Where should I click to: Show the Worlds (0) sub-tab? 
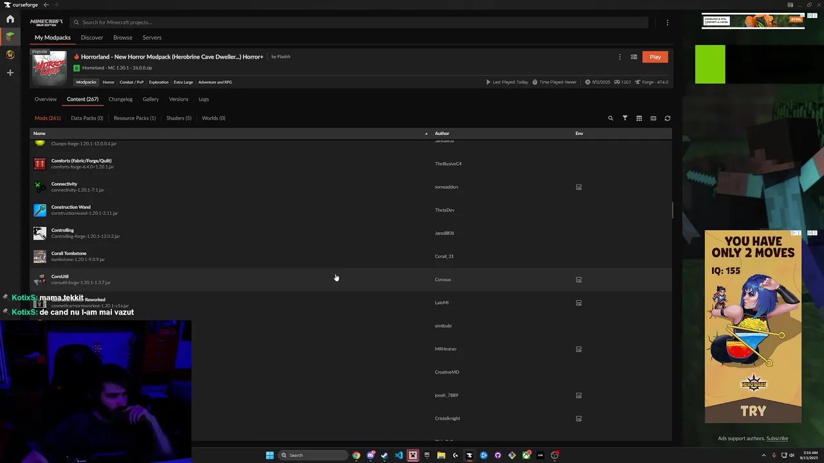(214, 118)
